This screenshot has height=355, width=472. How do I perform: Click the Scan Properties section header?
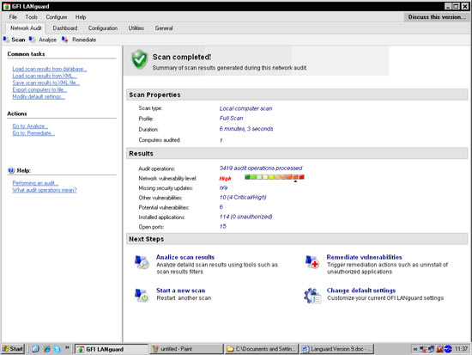[x=297, y=95]
